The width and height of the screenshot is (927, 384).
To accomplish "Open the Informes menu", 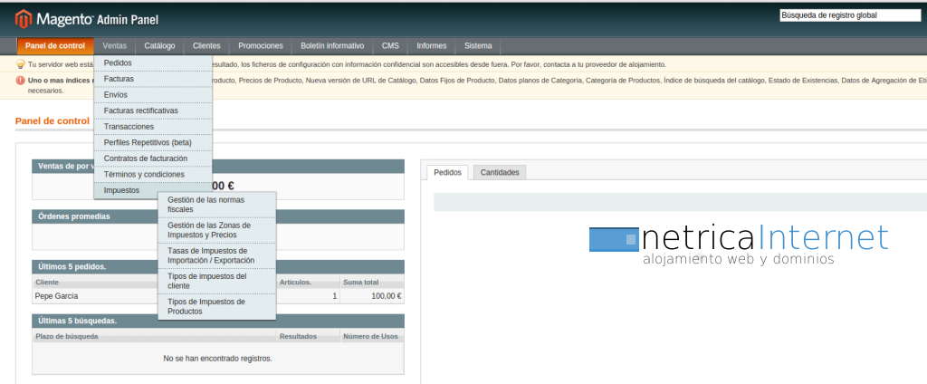I will [x=432, y=45].
